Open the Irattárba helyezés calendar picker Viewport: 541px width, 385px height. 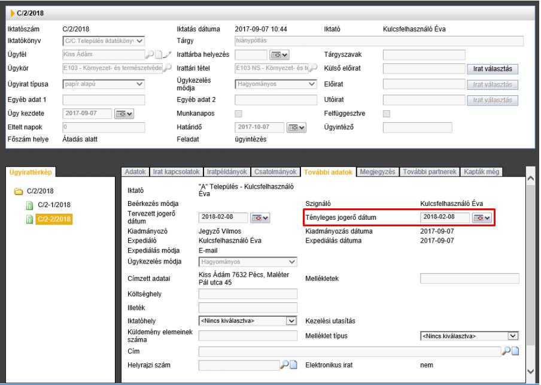click(279, 54)
